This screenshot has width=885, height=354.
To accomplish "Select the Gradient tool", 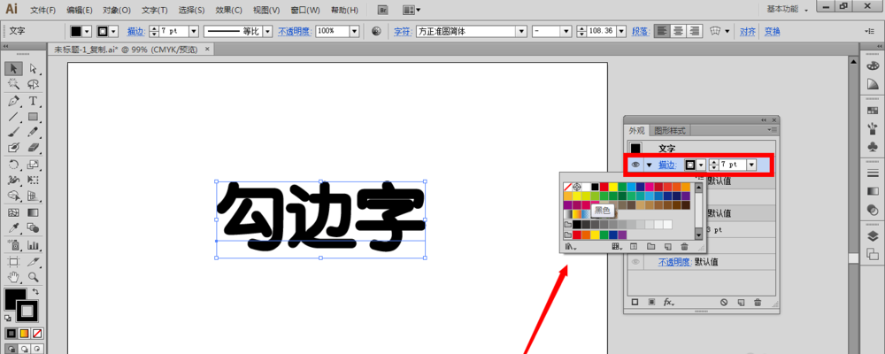I will [33, 213].
